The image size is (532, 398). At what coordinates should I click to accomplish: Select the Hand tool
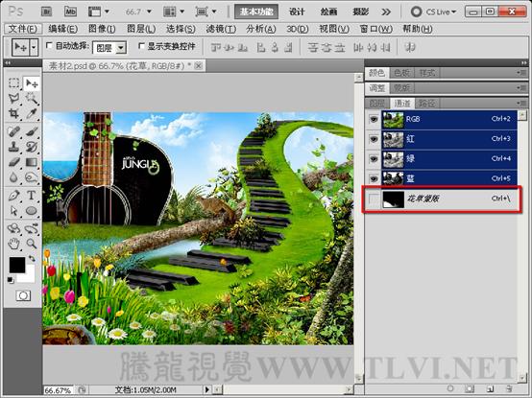tap(13, 244)
